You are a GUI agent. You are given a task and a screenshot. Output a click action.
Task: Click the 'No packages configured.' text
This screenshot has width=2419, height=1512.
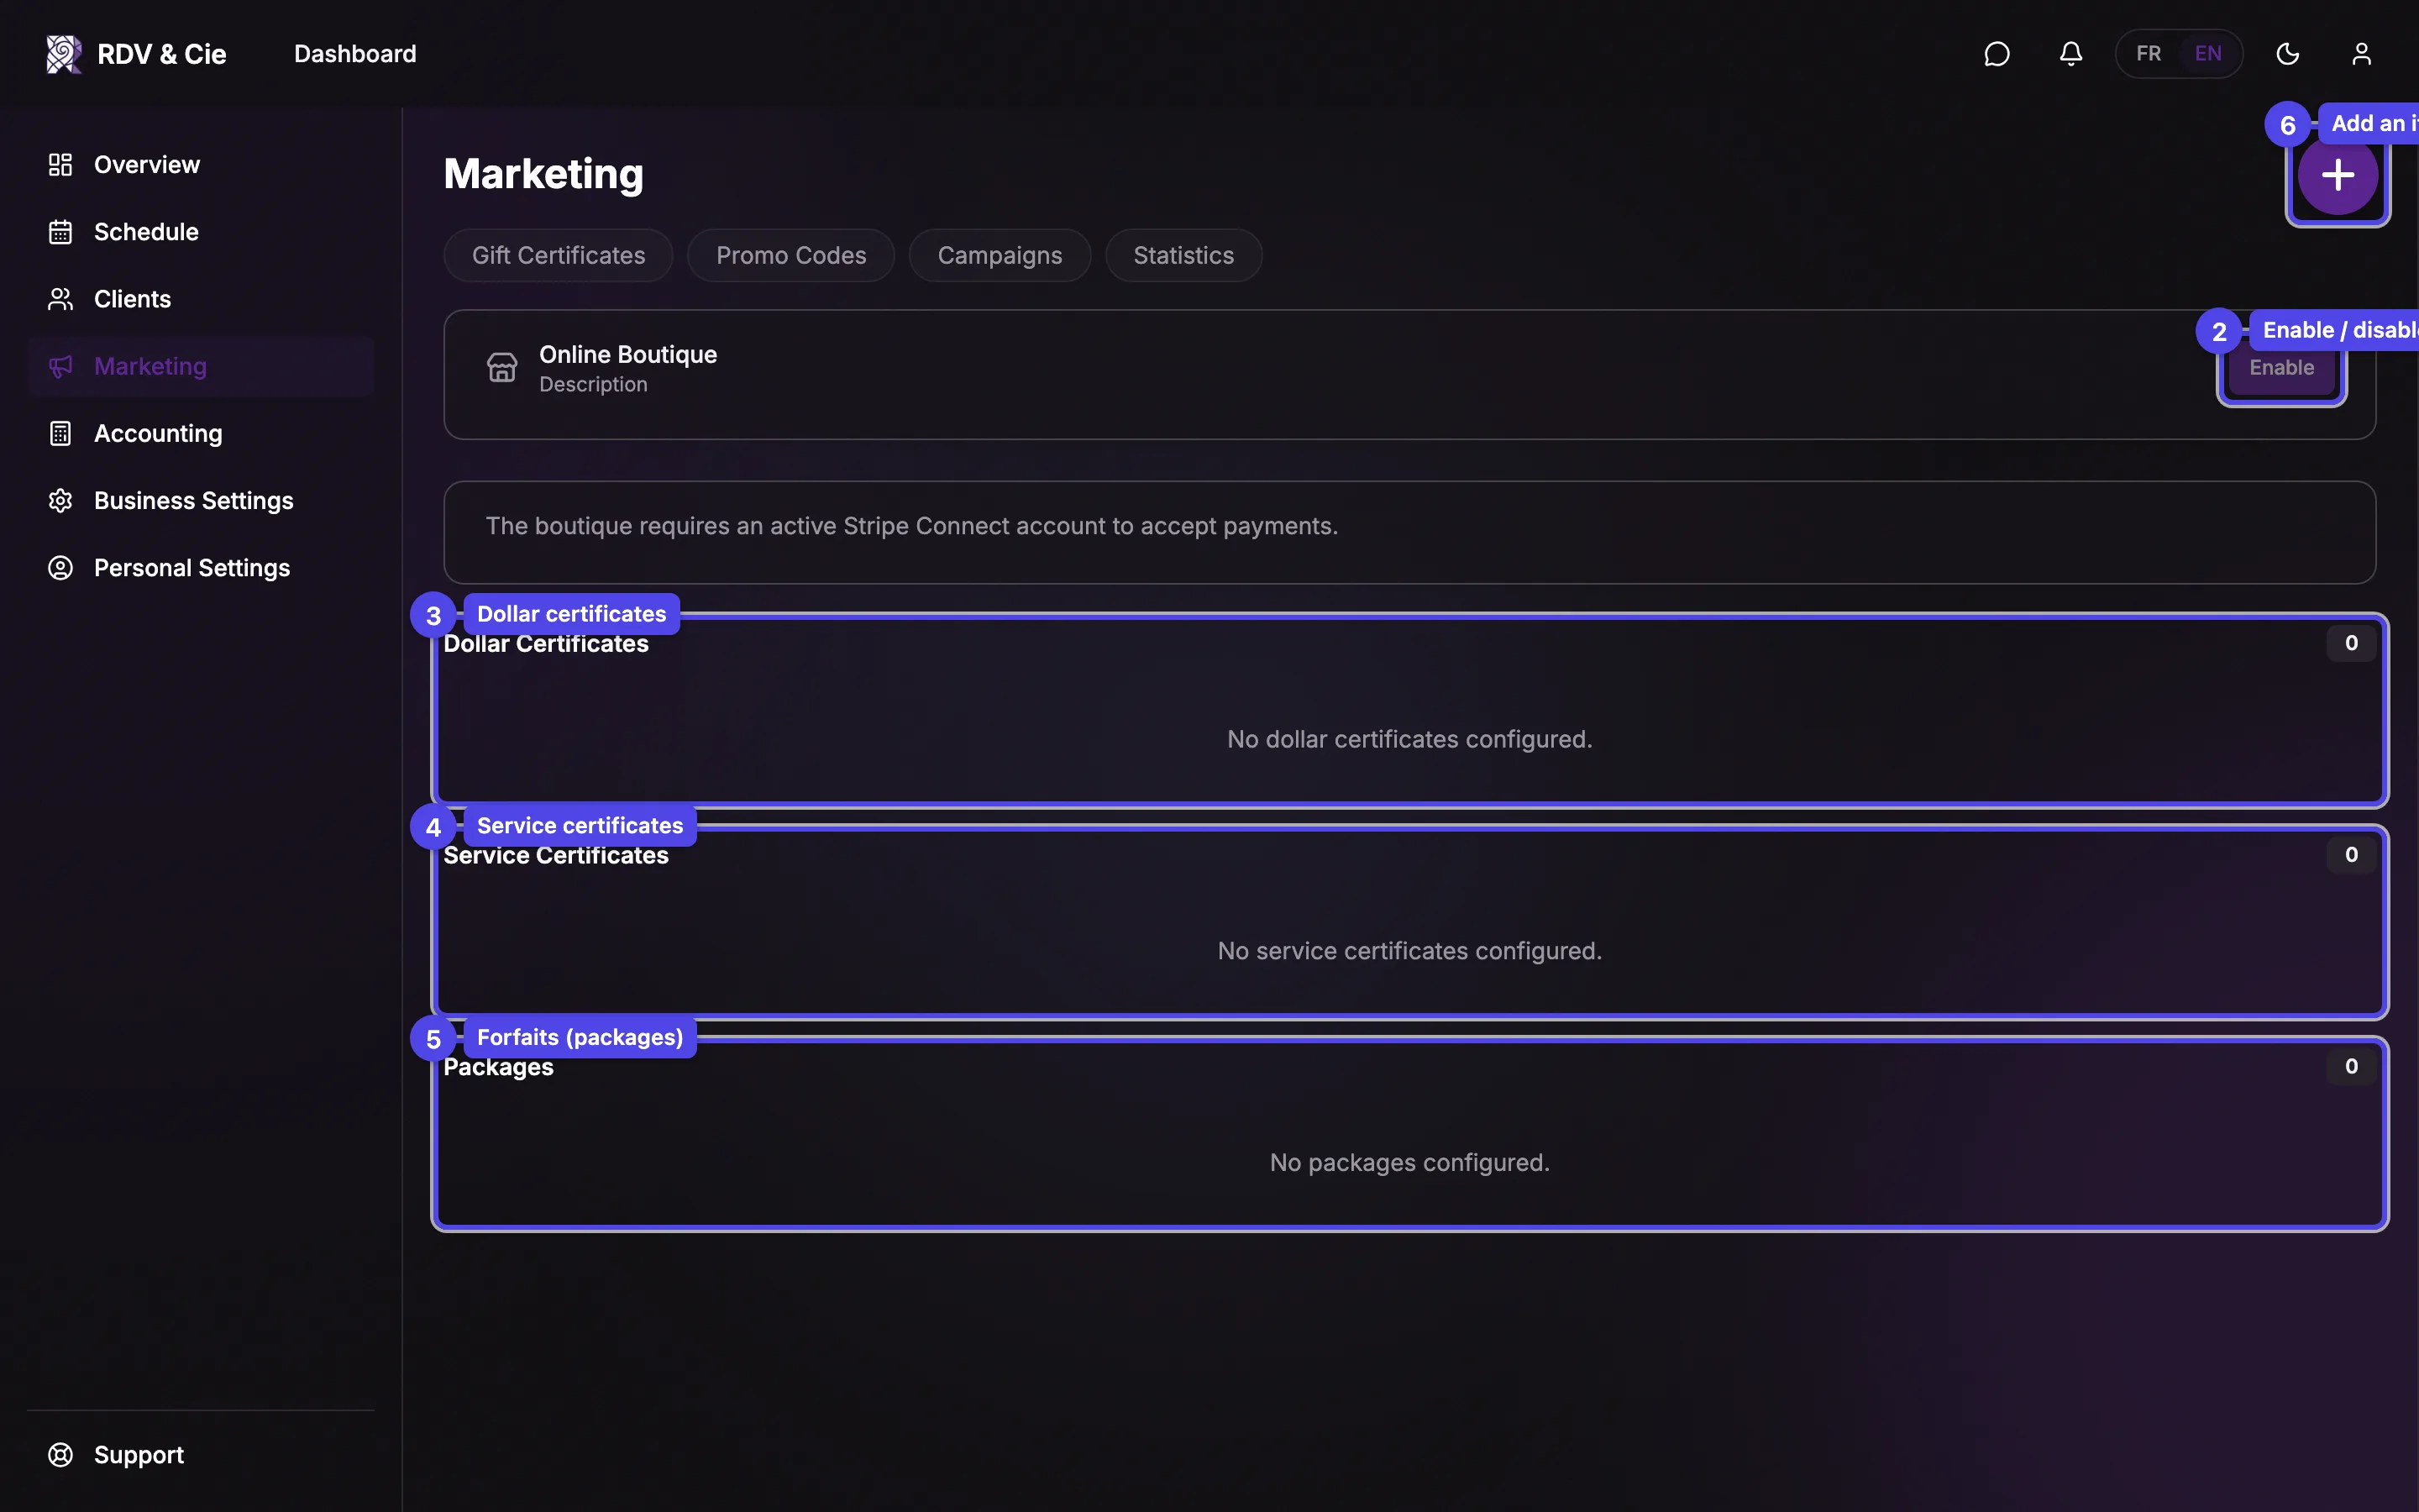click(1409, 1163)
